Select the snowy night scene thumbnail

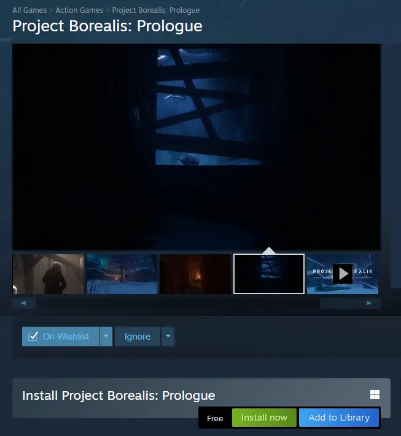click(x=122, y=274)
